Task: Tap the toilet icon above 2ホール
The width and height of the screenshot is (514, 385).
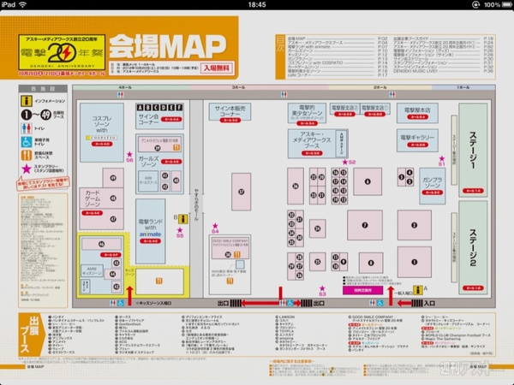Action: coord(392,95)
